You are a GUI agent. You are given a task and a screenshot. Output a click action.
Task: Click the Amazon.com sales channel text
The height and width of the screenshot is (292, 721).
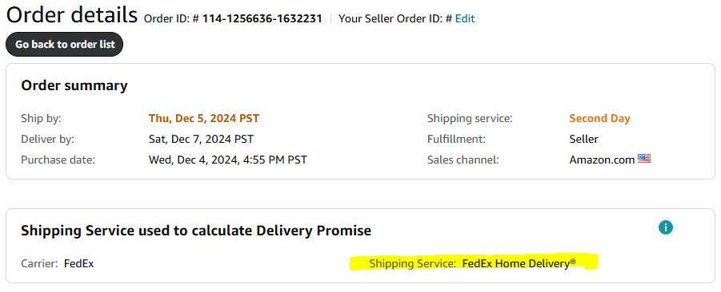tap(602, 160)
